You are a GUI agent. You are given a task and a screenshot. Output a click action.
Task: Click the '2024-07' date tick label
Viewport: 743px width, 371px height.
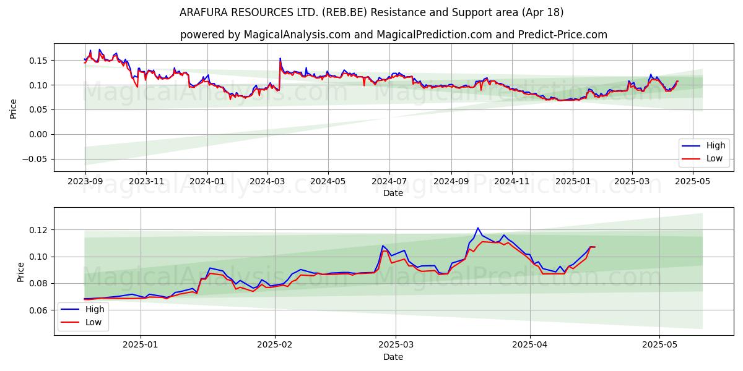coord(389,181)
